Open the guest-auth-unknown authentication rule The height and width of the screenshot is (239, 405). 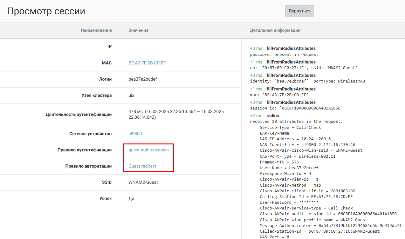(x=148, y=150)
